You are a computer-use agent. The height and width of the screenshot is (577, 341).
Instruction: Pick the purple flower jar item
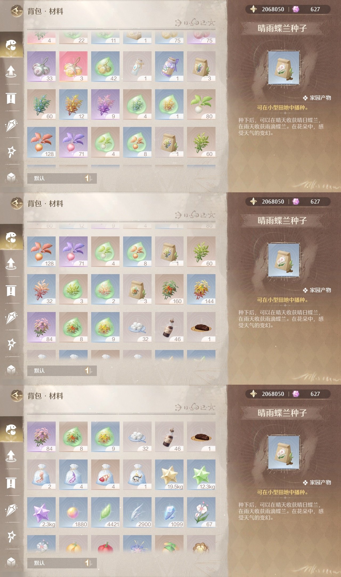pyautogui.click(x=169, y=67)
